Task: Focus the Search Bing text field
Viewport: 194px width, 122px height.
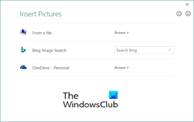Action: click(x=141, y=50)
